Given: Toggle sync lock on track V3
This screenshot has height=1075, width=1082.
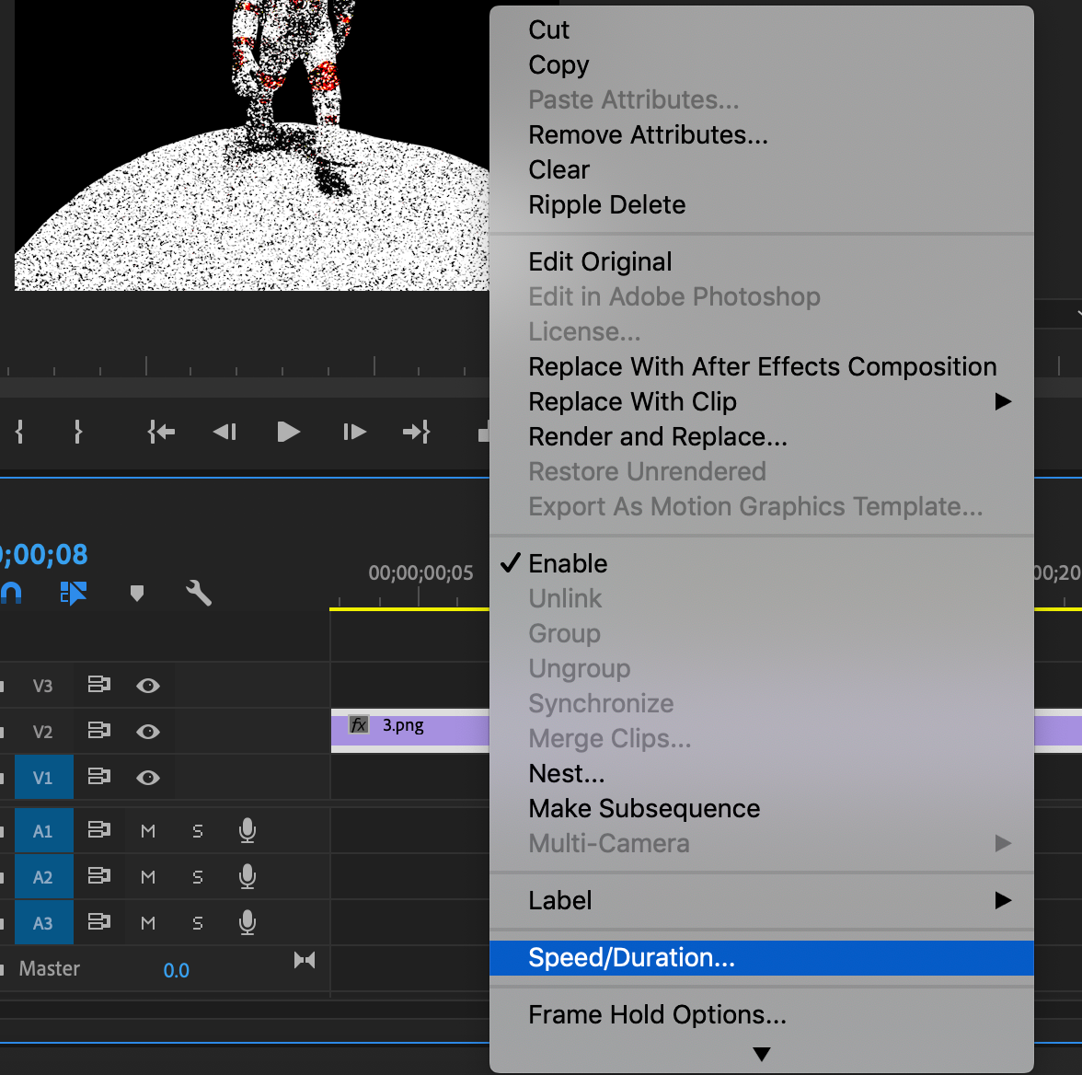Looking at the screenshot, I should tap(98, 684).
